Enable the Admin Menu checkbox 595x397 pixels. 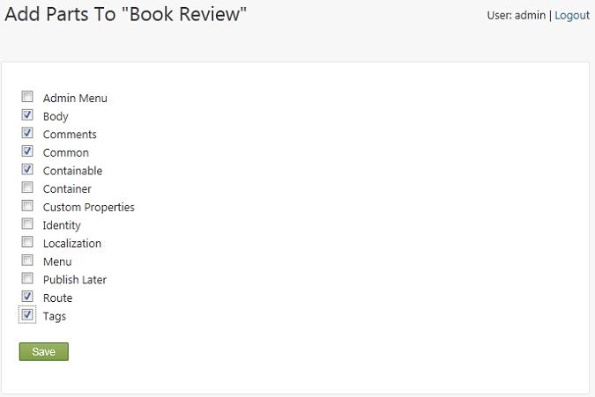[x=27, y=96]
